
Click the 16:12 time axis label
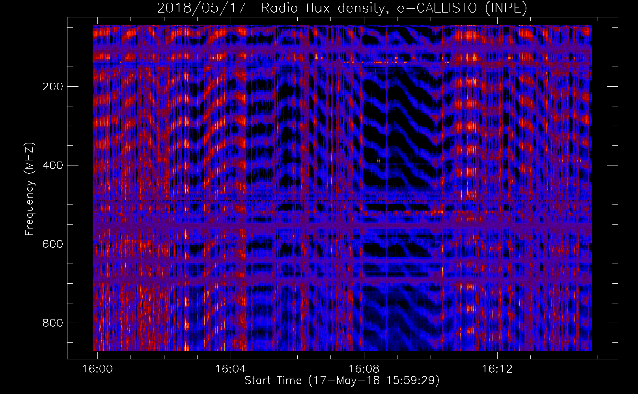point(497,369)
